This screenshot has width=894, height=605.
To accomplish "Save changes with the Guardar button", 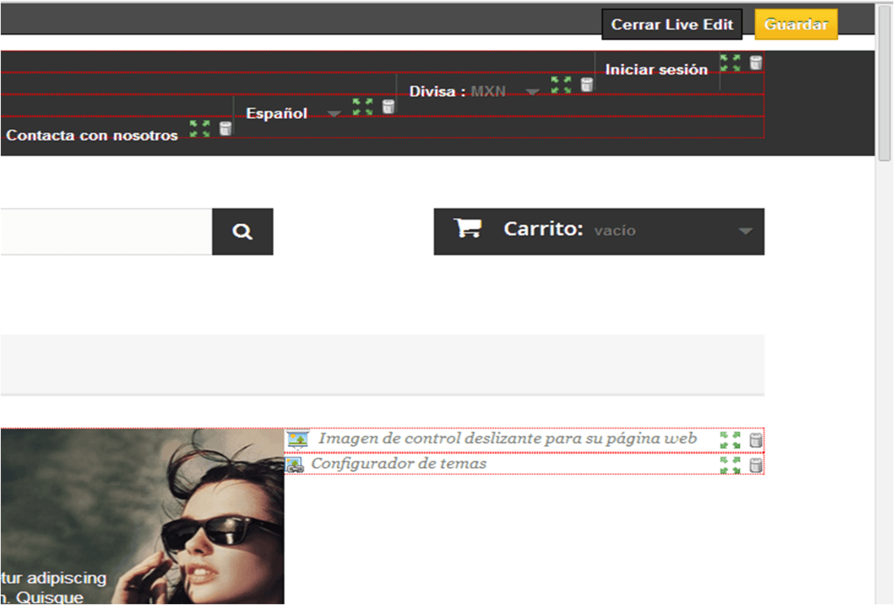I will (x=796, y=24).
